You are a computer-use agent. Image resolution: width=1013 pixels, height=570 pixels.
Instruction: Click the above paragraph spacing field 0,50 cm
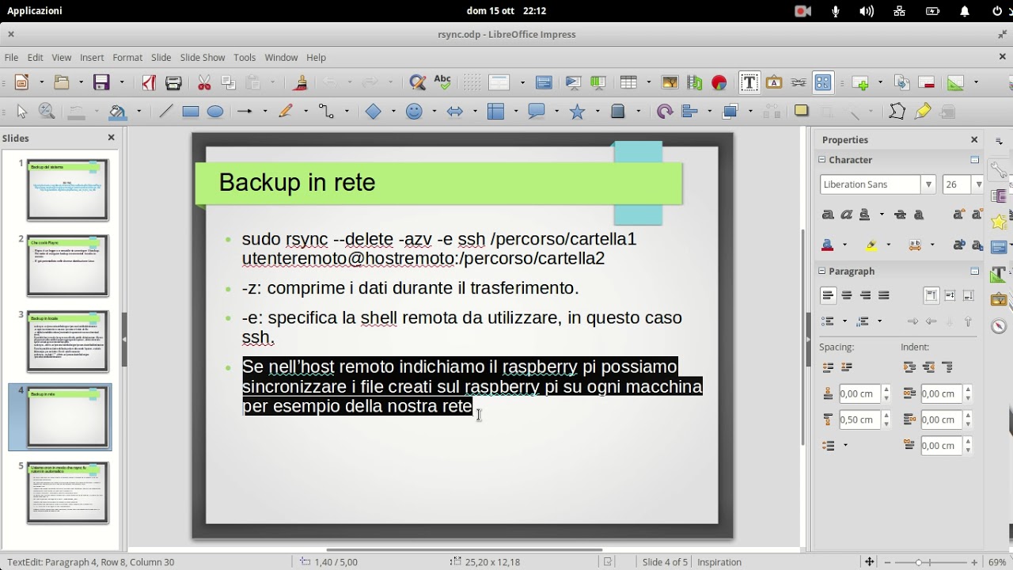pyautogui.click(x=859, y=420)
